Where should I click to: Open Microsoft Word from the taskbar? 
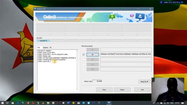(x=68, y=103)
